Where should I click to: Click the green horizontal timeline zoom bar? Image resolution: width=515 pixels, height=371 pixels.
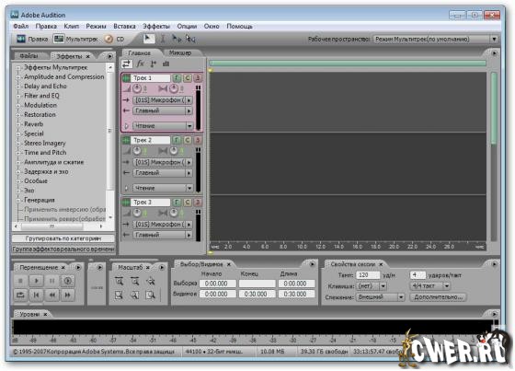click(x=348, y=64)
